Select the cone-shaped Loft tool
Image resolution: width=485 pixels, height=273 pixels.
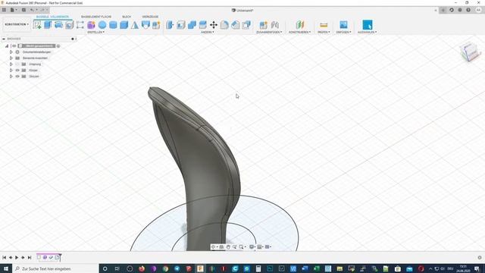(x=135, y=25)
